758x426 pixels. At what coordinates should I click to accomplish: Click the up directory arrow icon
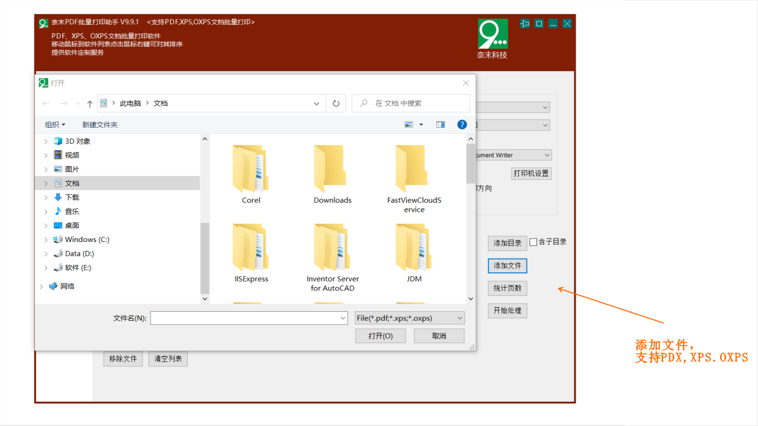(x=90, y=104)
